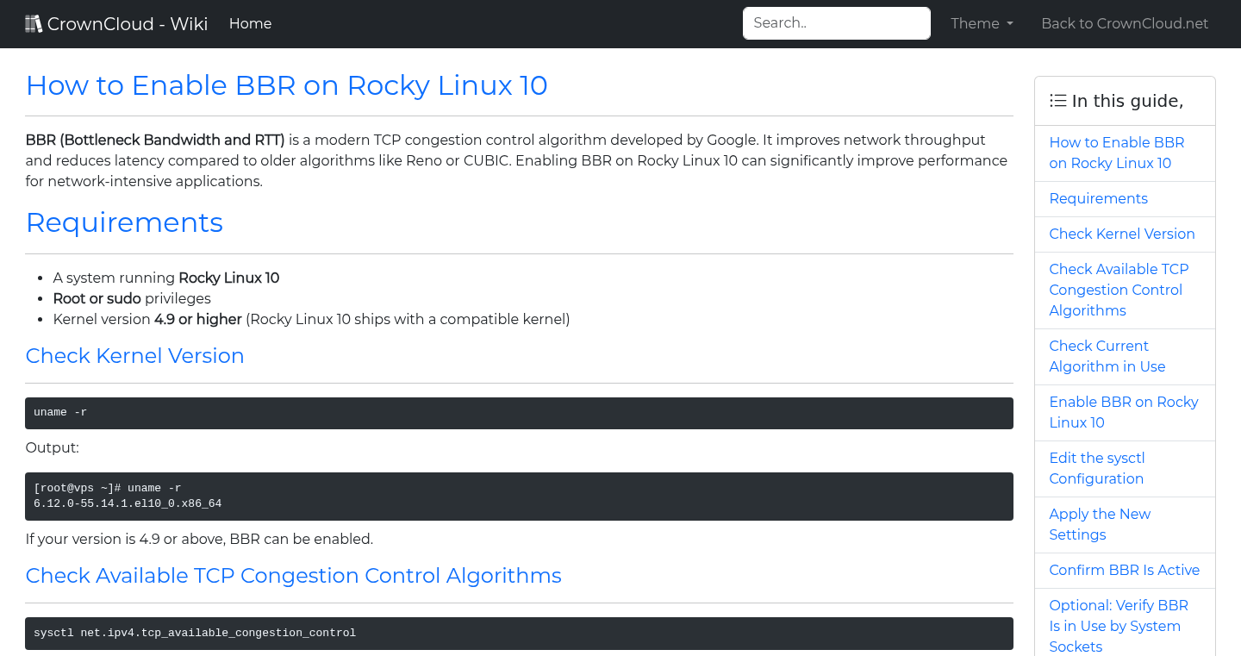This screenshot has height=656, width=1241.
Task: Click "Confirm BBR Is Active" sidebar link
Action: coord(1125,570)
